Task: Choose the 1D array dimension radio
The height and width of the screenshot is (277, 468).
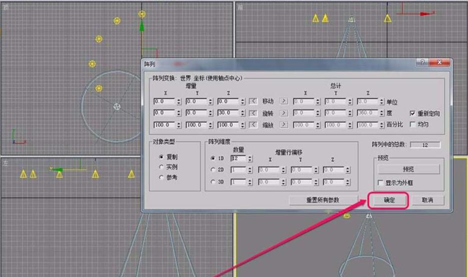Action: [213, 158]
